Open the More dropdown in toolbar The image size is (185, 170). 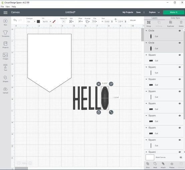coord(133,20)
